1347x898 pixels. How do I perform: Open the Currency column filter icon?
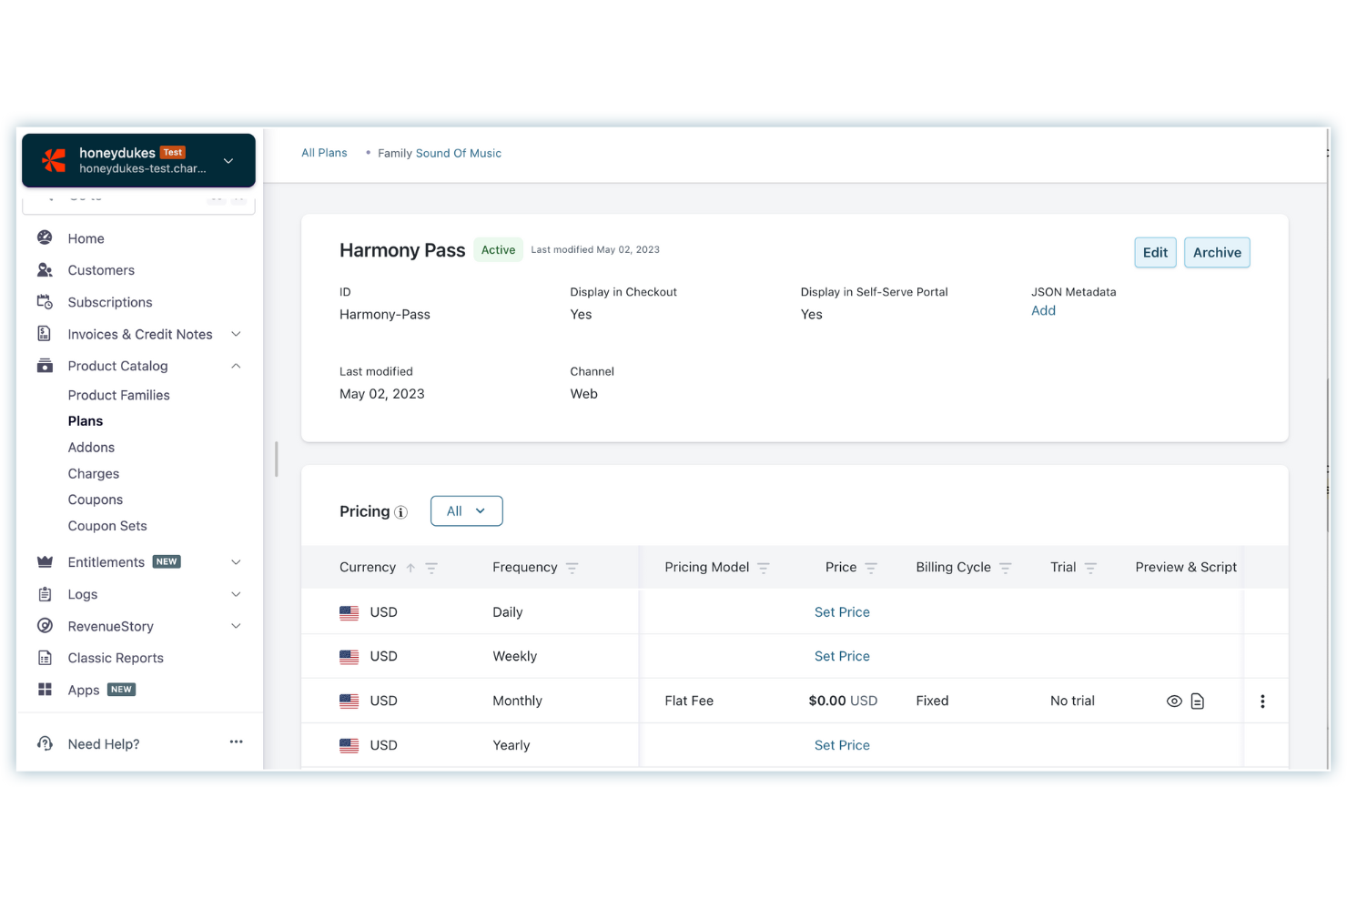pos(431,568)
